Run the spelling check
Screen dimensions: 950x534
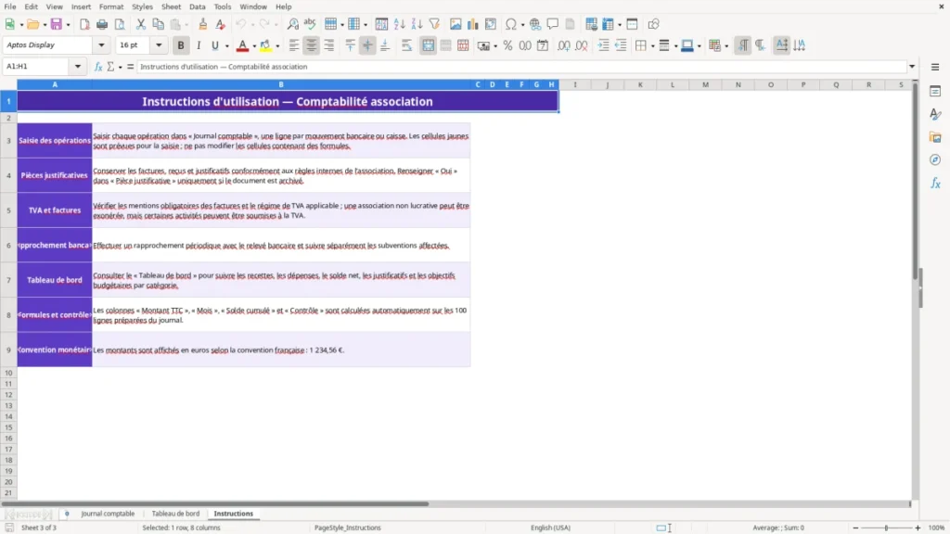pyautogui.click(x=310, y=24)
